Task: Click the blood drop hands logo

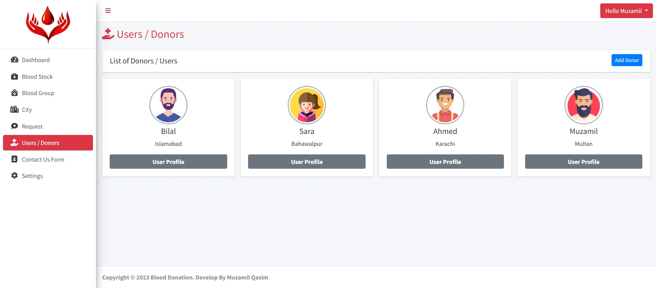Action: click(48, 25)
